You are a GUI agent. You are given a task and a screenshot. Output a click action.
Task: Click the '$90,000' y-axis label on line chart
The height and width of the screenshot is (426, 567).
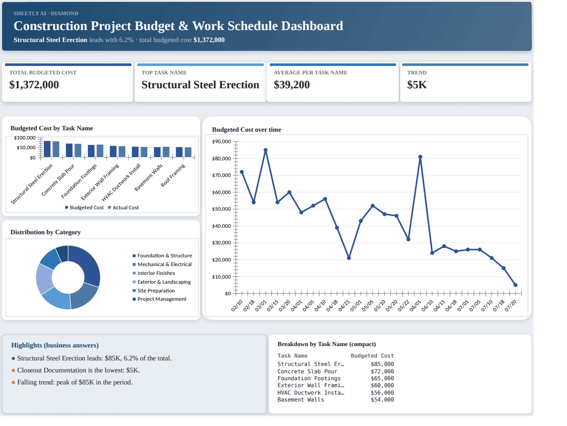point(221,141)
